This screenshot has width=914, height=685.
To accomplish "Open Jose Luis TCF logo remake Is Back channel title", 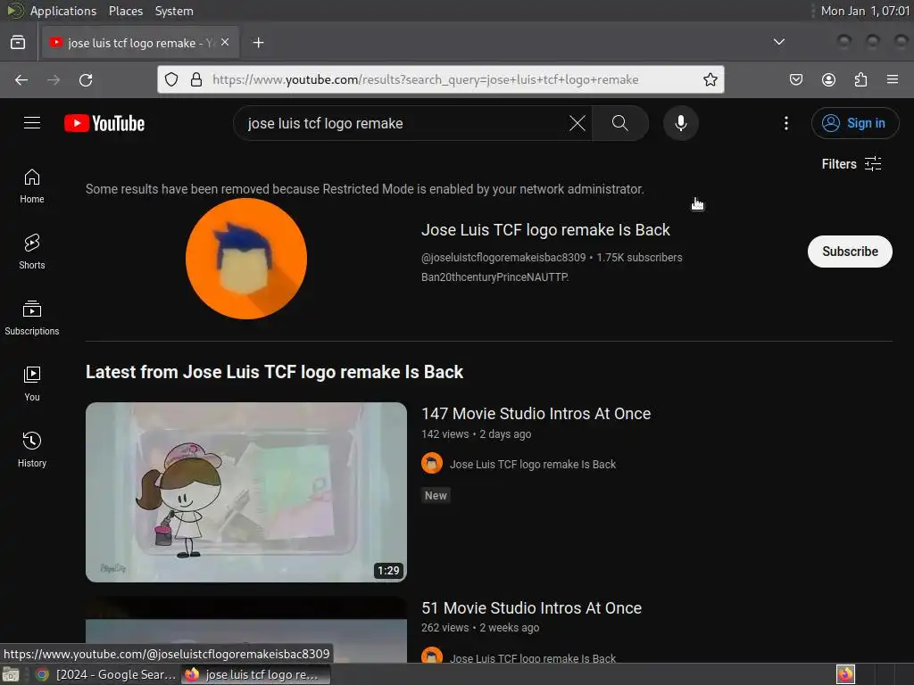I will (x=545, y=230).
